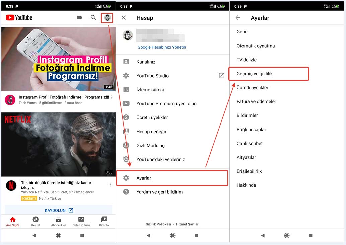Go back from Ayarlar screen
Image resolution: width=346 pixels, height=245 pixels.
[x=238, y=18]
